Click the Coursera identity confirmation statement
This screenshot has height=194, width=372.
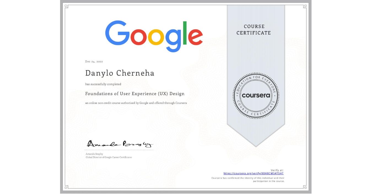coord(248,180)
